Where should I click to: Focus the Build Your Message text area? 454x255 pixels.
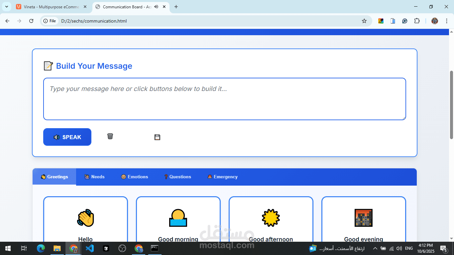click(225, 99)
